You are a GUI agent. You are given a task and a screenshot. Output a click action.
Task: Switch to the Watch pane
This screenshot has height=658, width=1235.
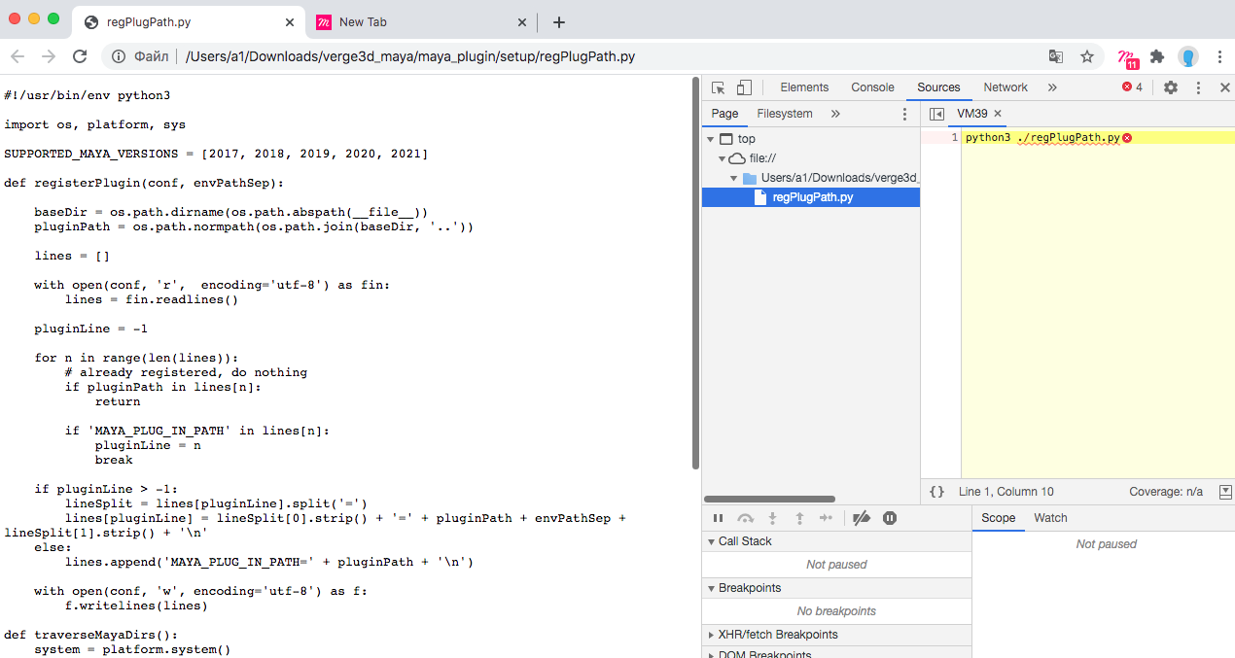(x=1050, y=518)
